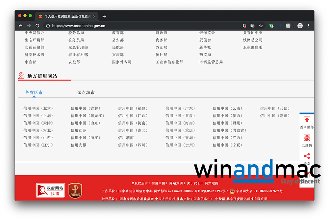329x220 pixels.
Task: Open the Google Translate icon in address bar
Action: coord(252,26)
